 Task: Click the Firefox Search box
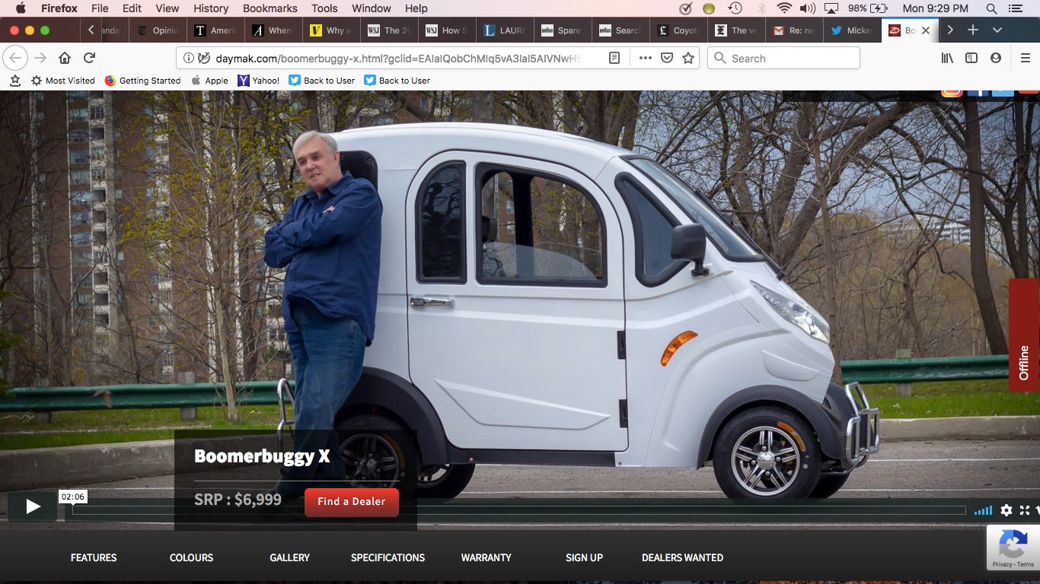[784, 58]
